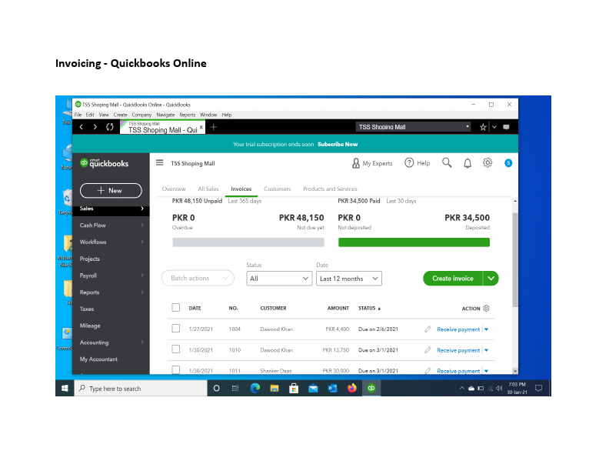Image resolution: width=609 pixels, height=471 pixels.
Task: Open the Company menu
Action: tap(141, 115)
